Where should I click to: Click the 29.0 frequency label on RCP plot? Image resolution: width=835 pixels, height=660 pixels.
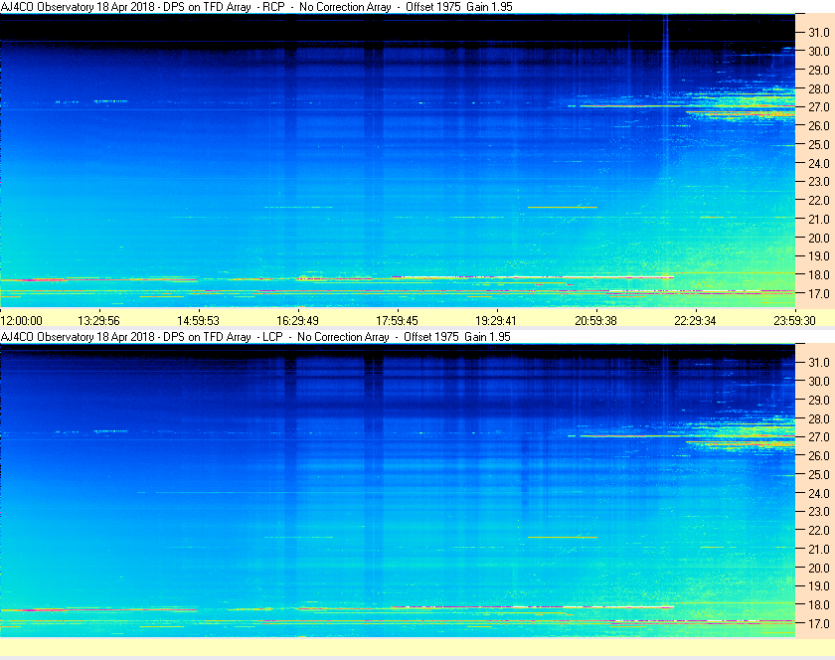click(819, 70)
